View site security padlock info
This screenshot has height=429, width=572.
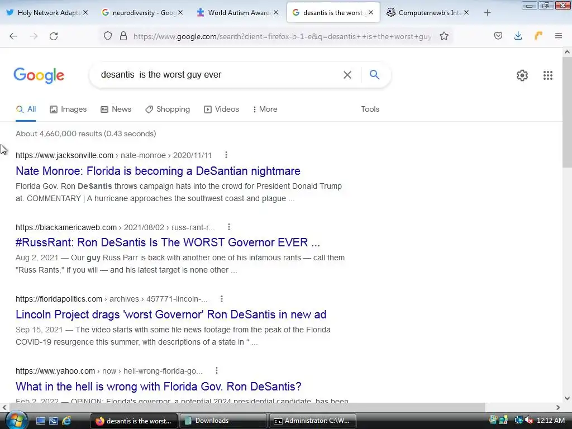coord(123,36)
